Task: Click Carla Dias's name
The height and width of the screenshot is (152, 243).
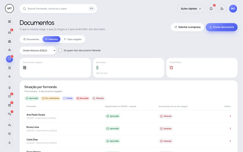Action: [32, 140]
